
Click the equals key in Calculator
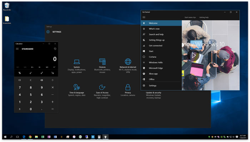[x=52, y=109]
